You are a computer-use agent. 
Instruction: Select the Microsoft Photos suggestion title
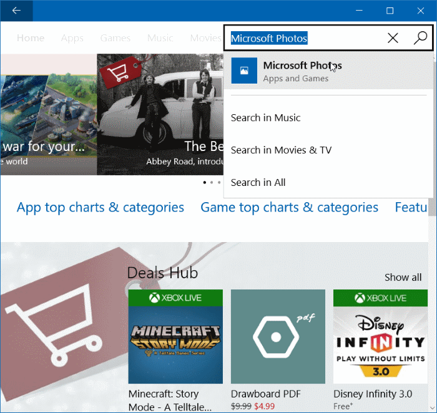[x=302, y=66]
